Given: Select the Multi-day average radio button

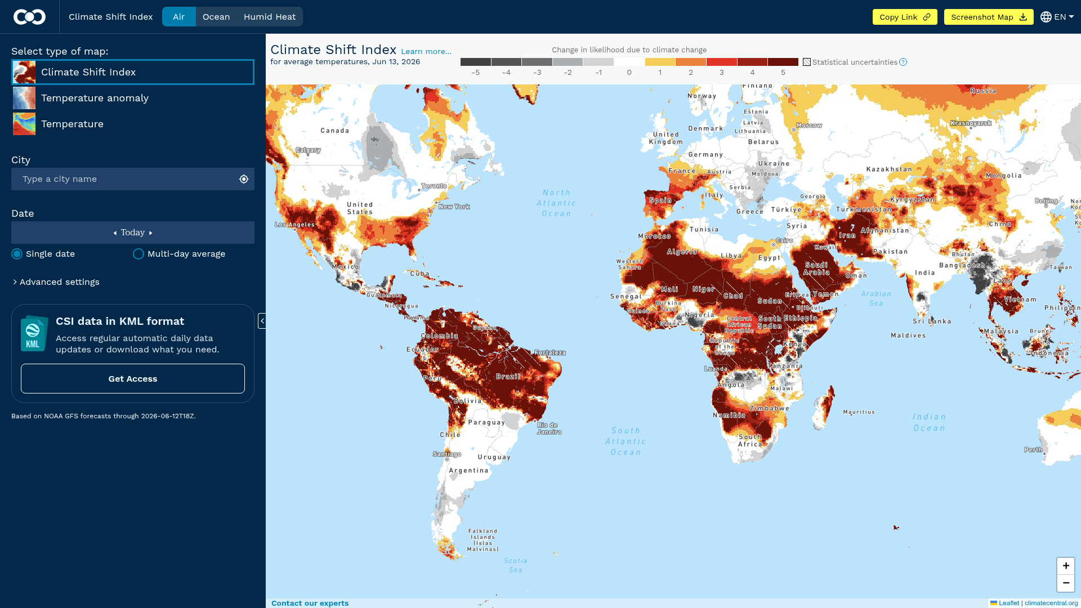Looking at the screenshot, I should [x=139, y=254].
